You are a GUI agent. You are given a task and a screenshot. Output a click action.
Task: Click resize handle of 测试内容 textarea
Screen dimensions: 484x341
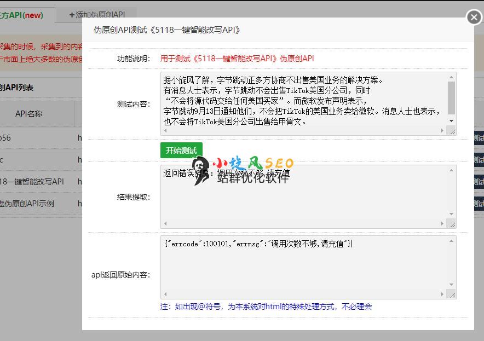(x=452, y=131)
